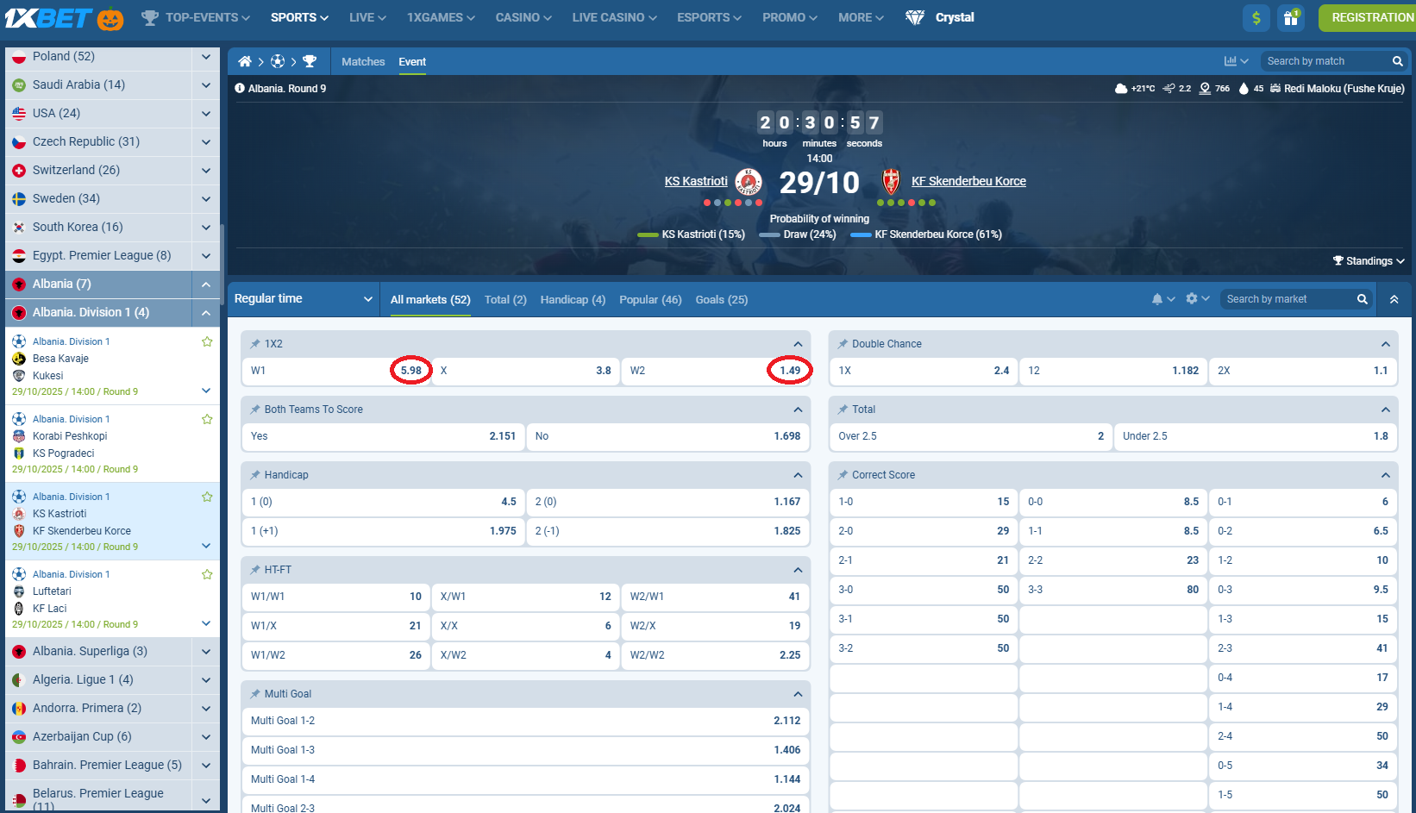Viewport: 1416px width, 813px height.
Task: Click the Search by market field
Action: 1285,298
